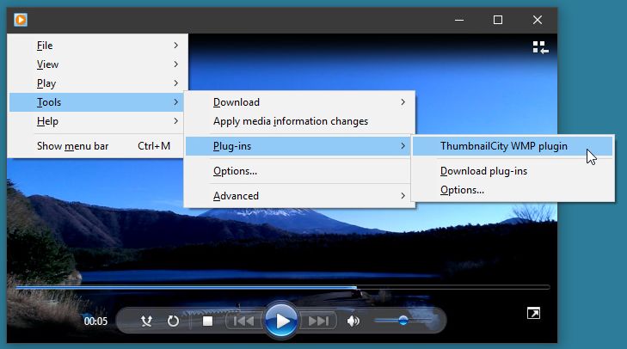Open the Help menu

(x=96, y=121)
